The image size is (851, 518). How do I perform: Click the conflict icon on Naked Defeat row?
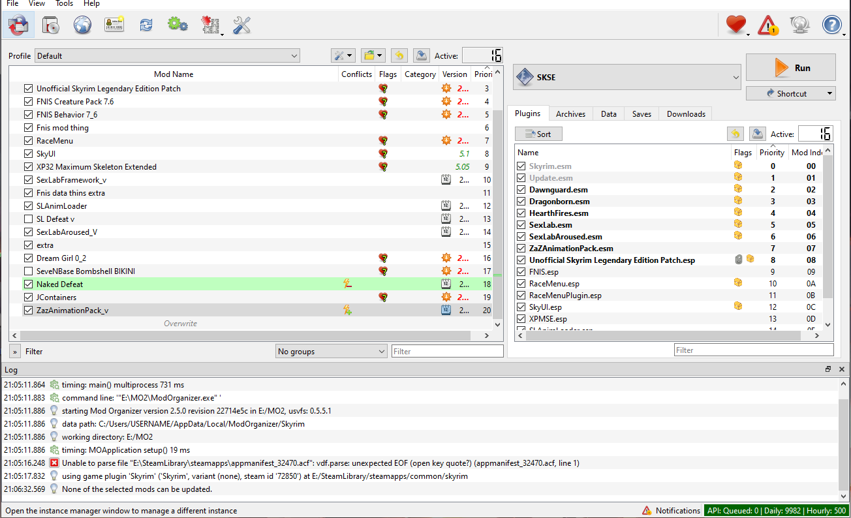(348, 284)
